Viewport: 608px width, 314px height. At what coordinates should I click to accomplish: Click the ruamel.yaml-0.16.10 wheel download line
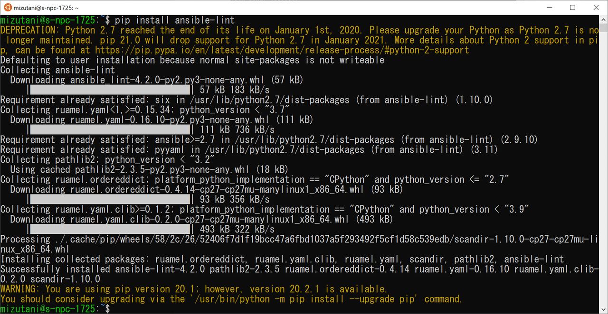tap(161, 120)
